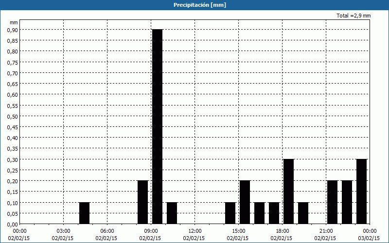The width and height of the screenshot is (389, 243).
Task: Select the '0,15' y-axis label
Action: (13, 192)
